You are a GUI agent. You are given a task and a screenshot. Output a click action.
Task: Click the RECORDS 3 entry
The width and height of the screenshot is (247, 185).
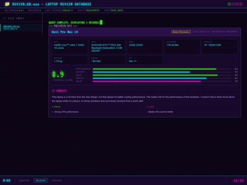click(34, 11)
